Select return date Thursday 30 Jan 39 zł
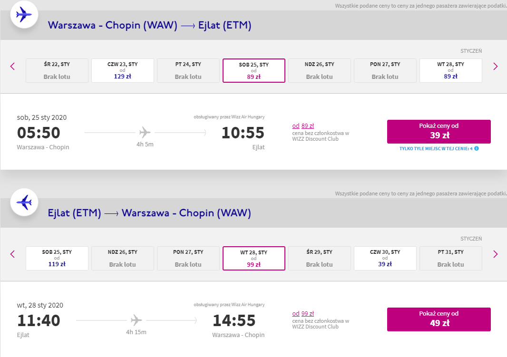Image resolution: width=507 pixels, height=357 pixels. [385, 258]
